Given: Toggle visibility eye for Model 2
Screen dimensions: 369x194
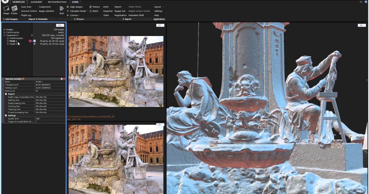Looking at the screenshot, I should tap(34, 44).
